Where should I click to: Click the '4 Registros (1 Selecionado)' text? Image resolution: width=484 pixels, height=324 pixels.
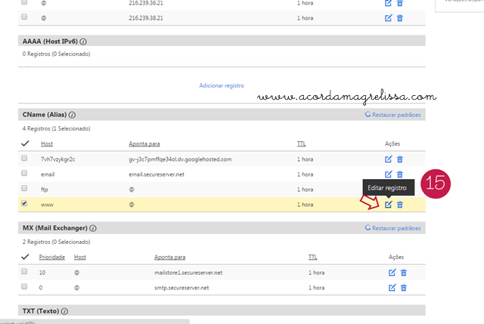[56, 128]
